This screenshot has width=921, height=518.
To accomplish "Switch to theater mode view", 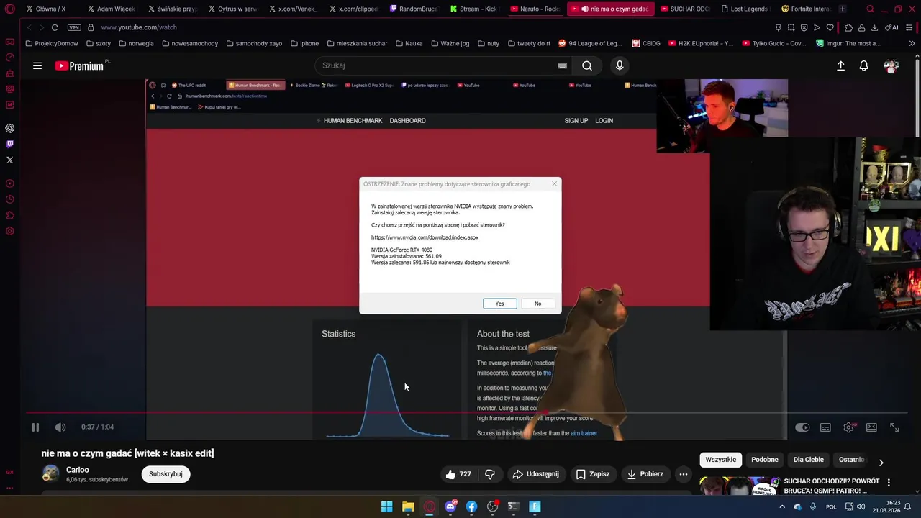I will click(871, 427).
